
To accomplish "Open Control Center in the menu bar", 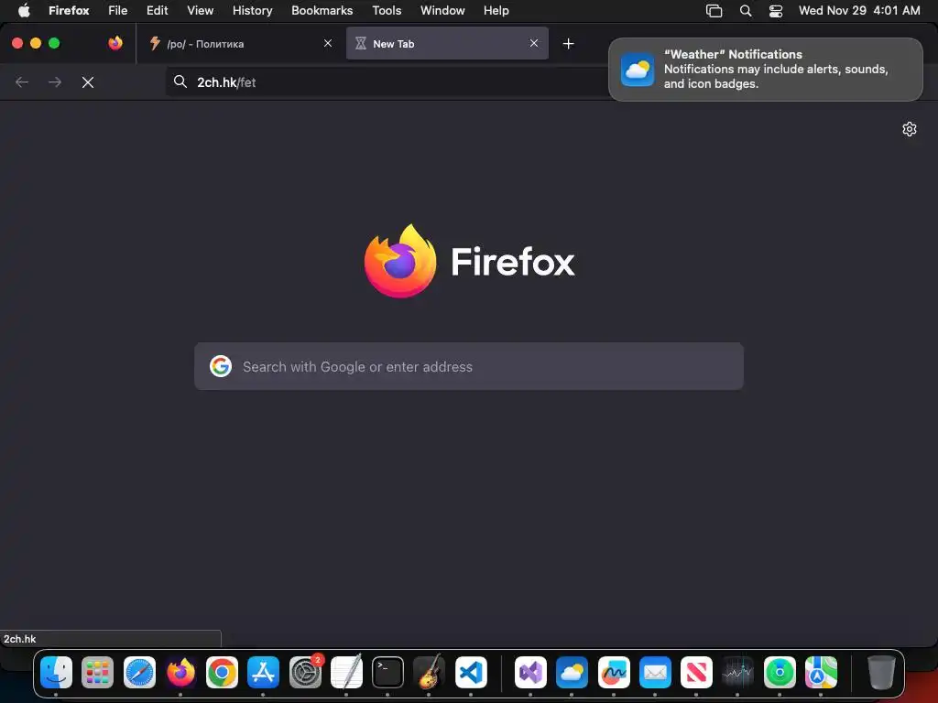I will (x=776, y=11).
